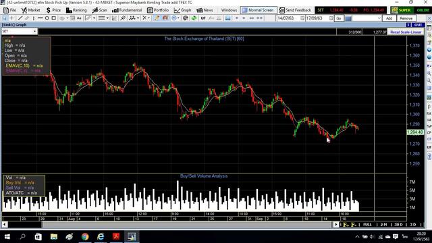Toggle Normal Screen mode
432x243 pixels.
pyautogui.click(x=259, y=10)
